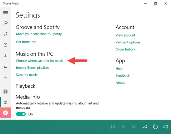
Task: Open Now Playing equalizer bars icon
Action: point(6,56)
